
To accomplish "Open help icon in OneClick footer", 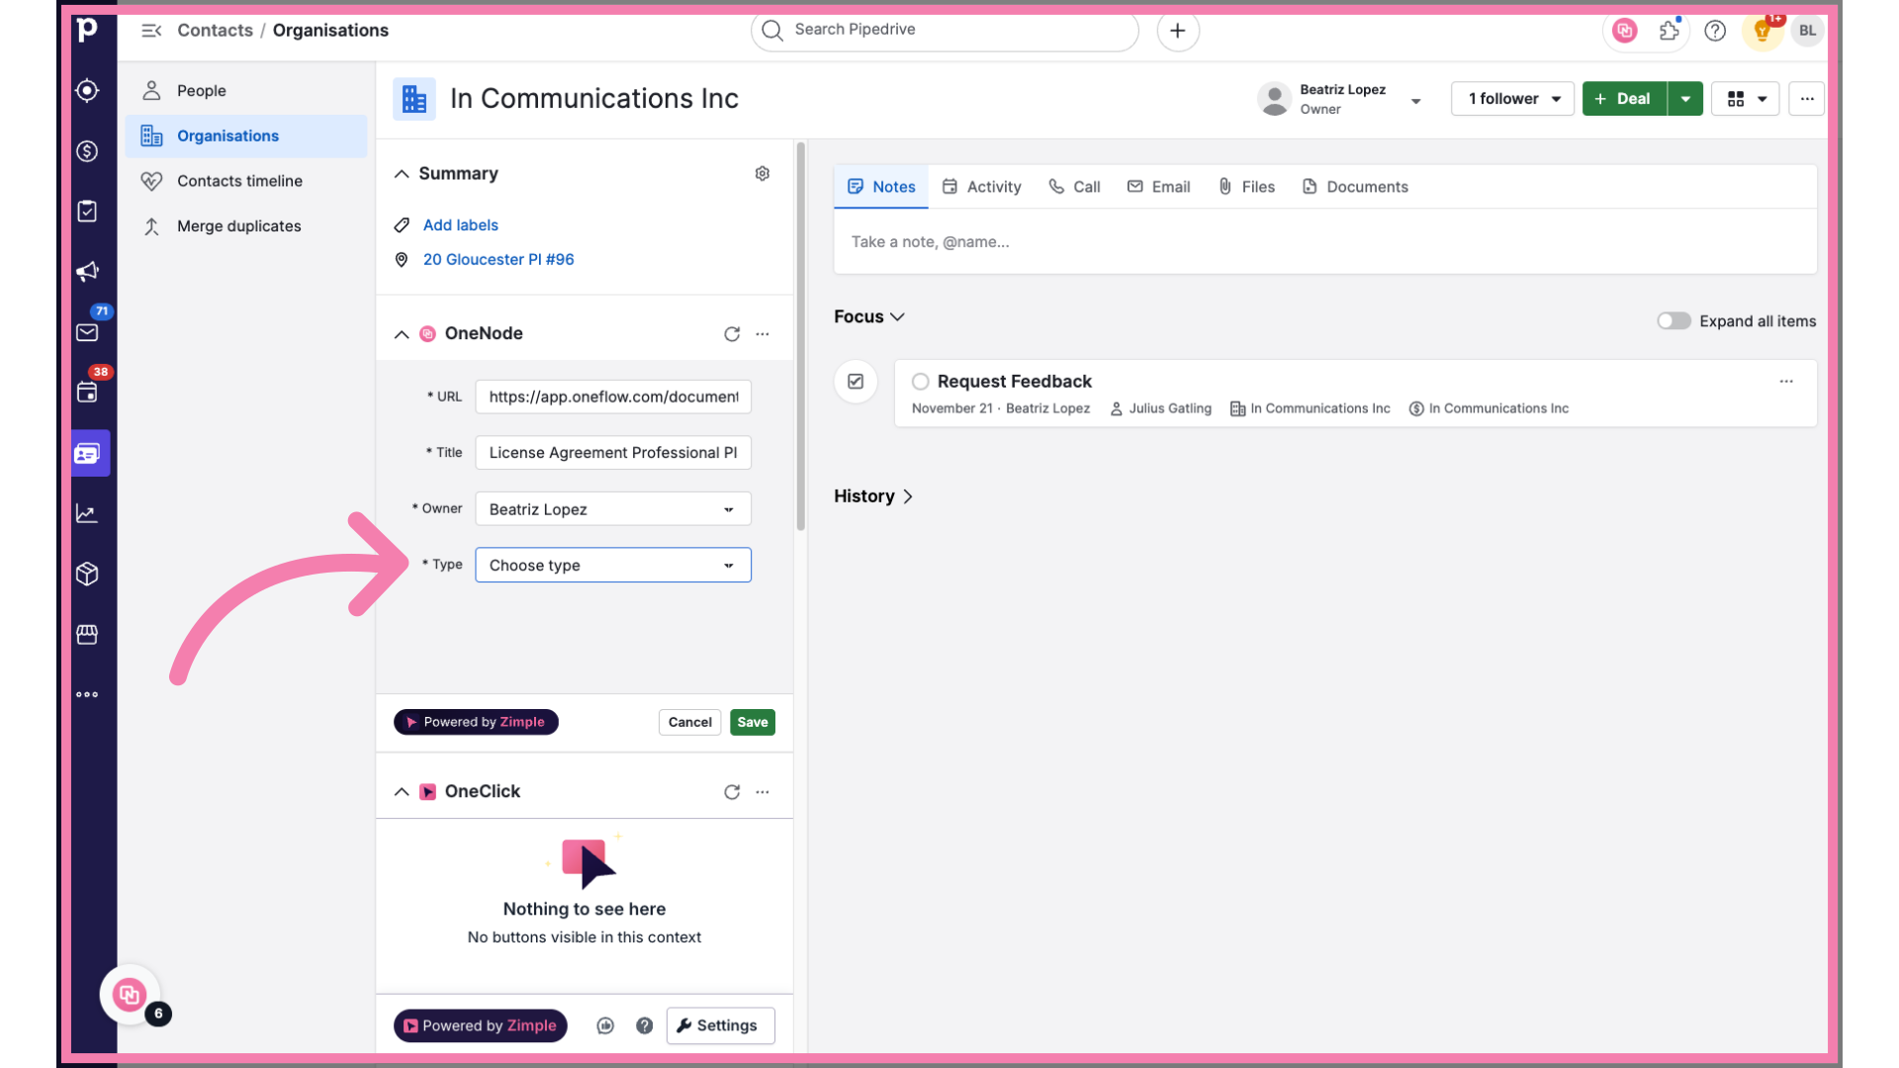I will pos(644,1026).
